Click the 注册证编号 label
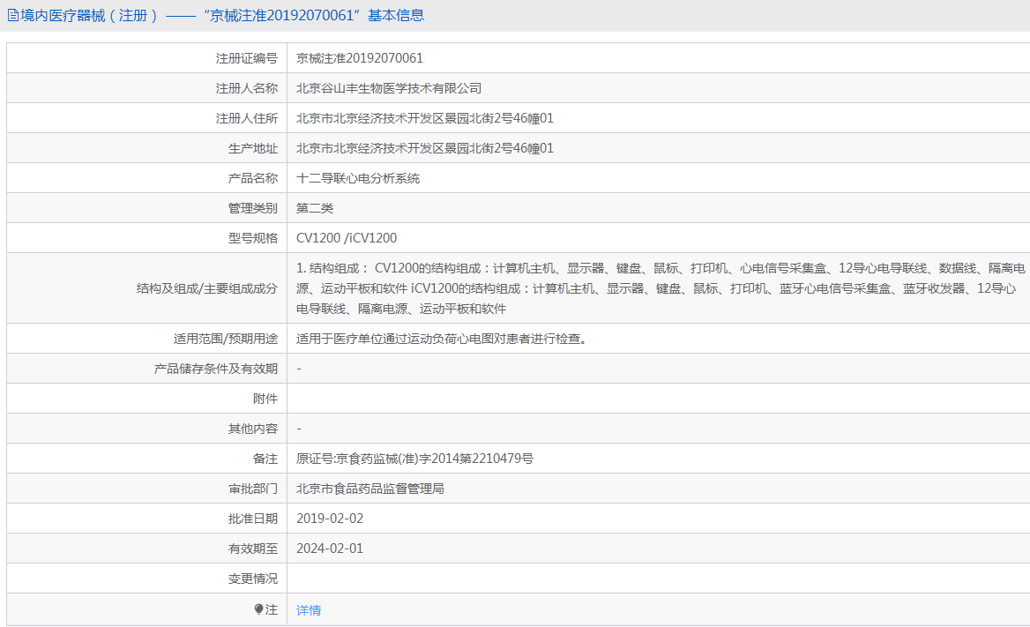 pos(246,58)
